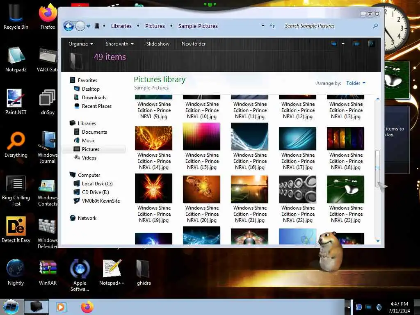Open the Firefox desktop shortcut

click(48, 16)
